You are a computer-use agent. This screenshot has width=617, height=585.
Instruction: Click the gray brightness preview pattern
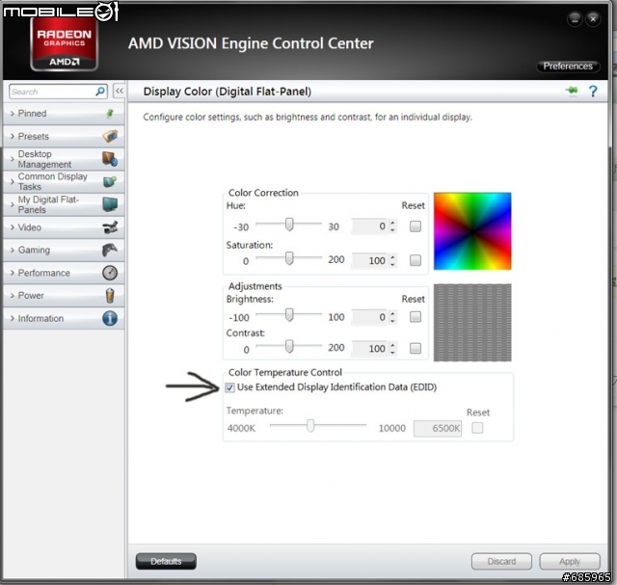(x=472, y=323)
